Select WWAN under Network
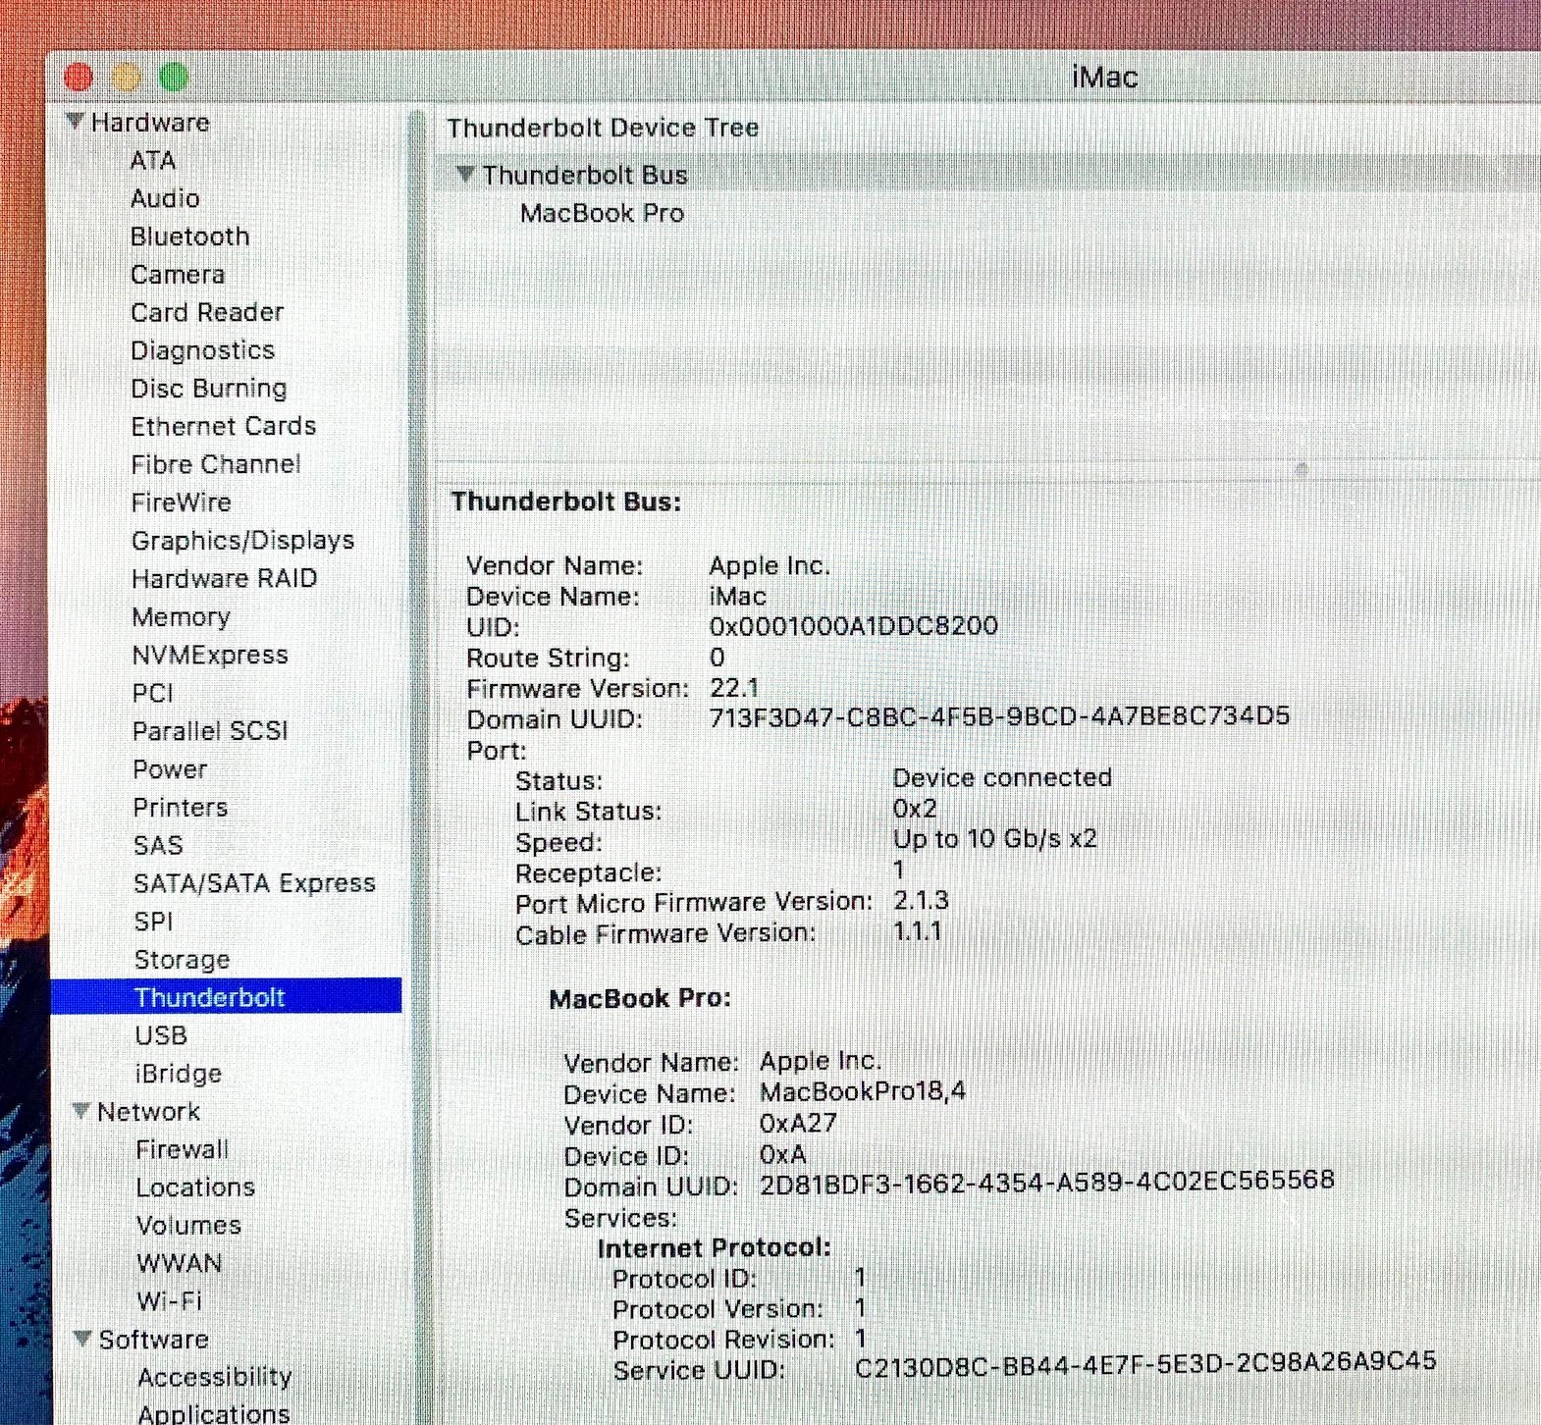The height and width of the screenshot is (1425, 1541). 180,1263
